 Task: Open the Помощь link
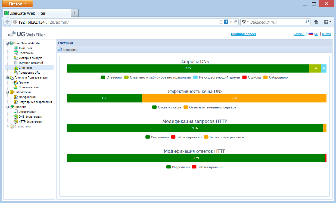[x=299, y=34]
